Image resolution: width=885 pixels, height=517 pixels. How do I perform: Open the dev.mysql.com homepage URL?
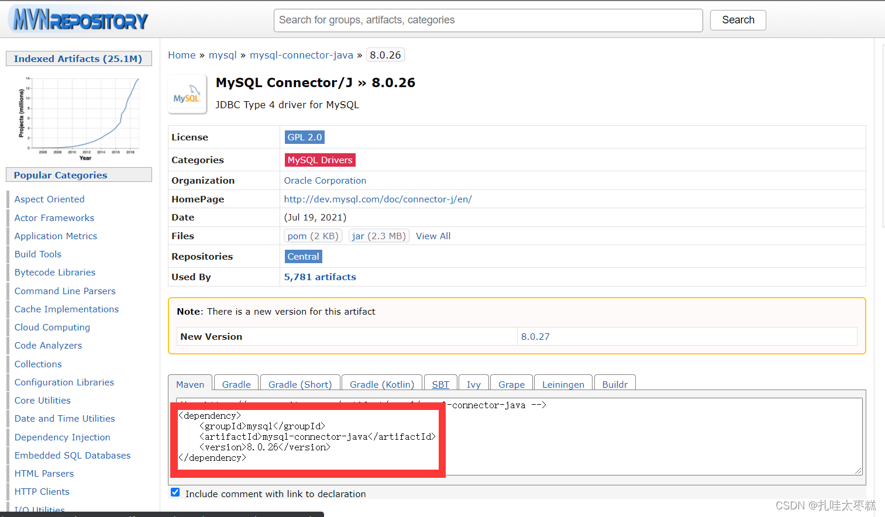tap(378, 199)
